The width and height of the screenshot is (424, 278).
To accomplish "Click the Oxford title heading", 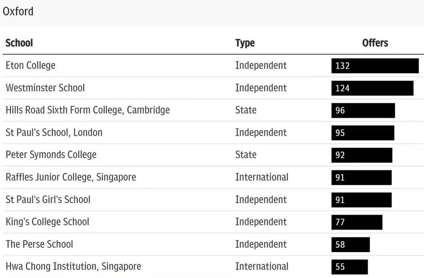I will click(x=18, y=11).
